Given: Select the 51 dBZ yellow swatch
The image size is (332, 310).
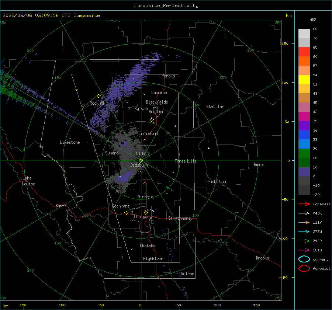Looking at the screenshot, I should [304, 79].
